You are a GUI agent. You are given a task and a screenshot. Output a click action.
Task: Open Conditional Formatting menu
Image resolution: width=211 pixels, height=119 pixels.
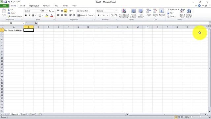point(124,13)
